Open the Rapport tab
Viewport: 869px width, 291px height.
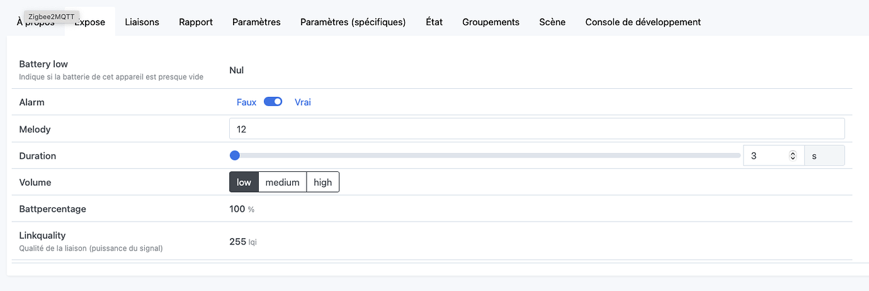pos(196,21)
